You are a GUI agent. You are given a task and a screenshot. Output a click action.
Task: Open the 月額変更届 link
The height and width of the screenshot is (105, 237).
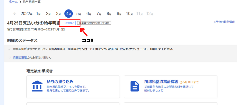(x=20, y=57)
